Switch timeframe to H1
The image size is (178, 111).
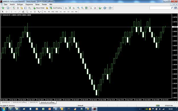61,12
